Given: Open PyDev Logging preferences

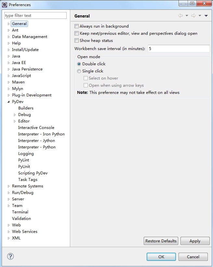Looking at the screenshot, I should 26,154.
